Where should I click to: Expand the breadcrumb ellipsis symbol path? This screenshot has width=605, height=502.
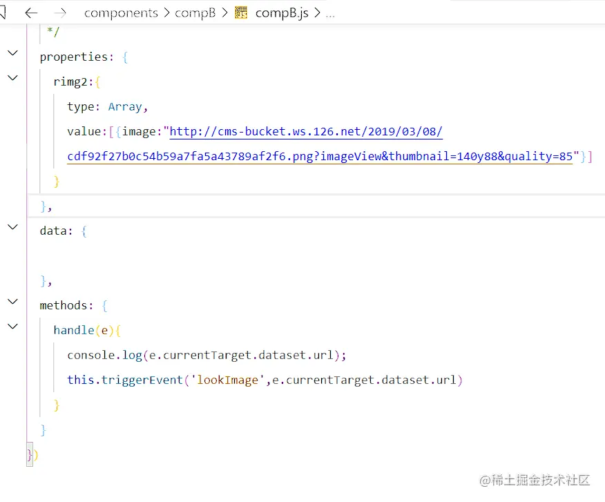click(330, 13)
